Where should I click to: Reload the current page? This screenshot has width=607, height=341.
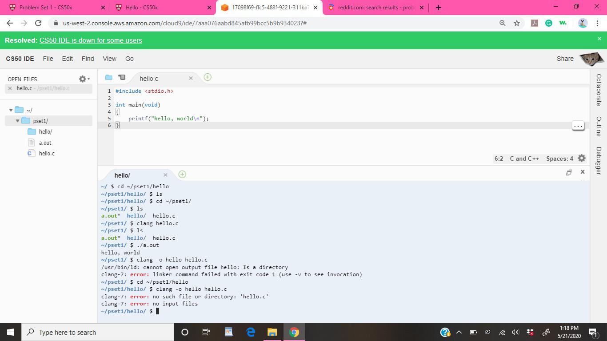[38, 23]
